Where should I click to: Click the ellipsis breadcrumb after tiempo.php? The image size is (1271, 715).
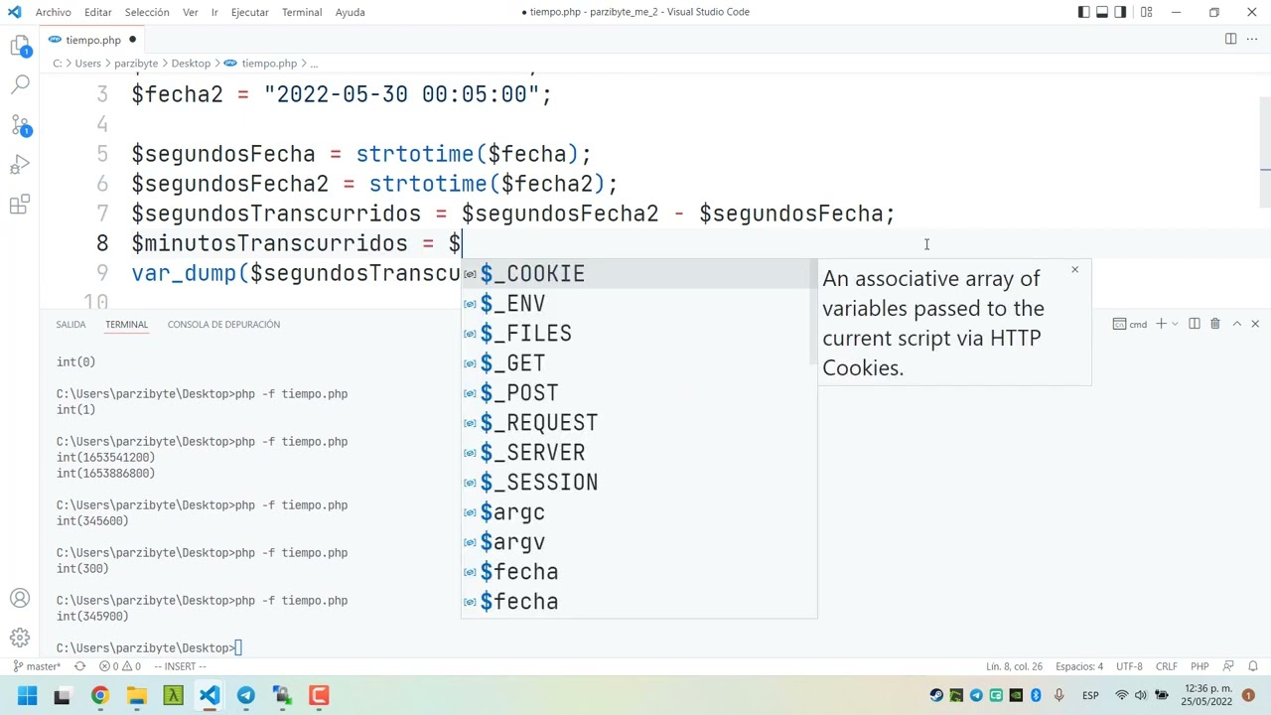pos(314,63)
